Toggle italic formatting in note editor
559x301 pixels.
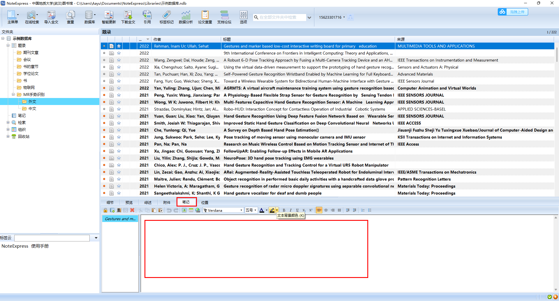pos(290,210)
